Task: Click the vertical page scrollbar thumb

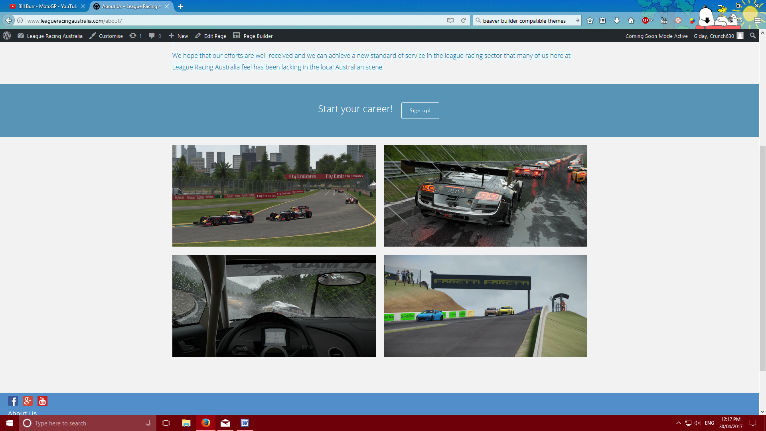Action: tap(762, 259)
